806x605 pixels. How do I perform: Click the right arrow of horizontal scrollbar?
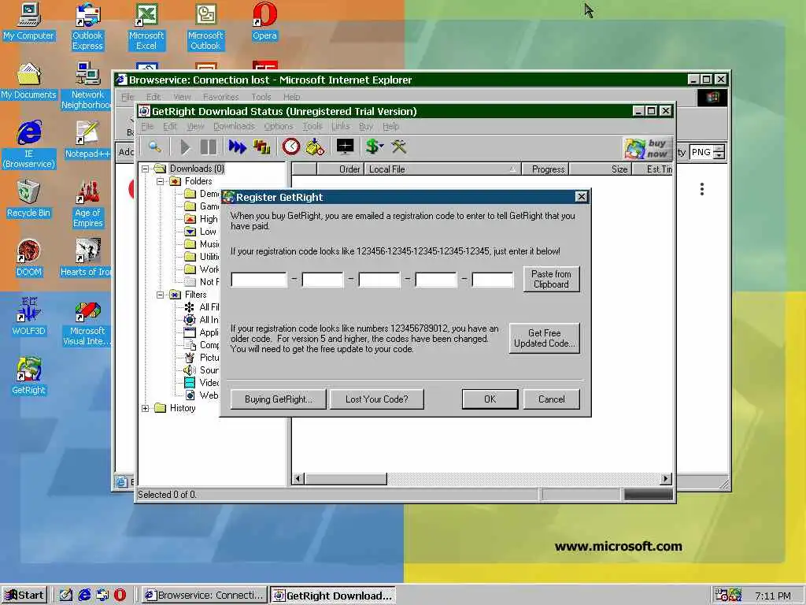(x=666, y=479)
